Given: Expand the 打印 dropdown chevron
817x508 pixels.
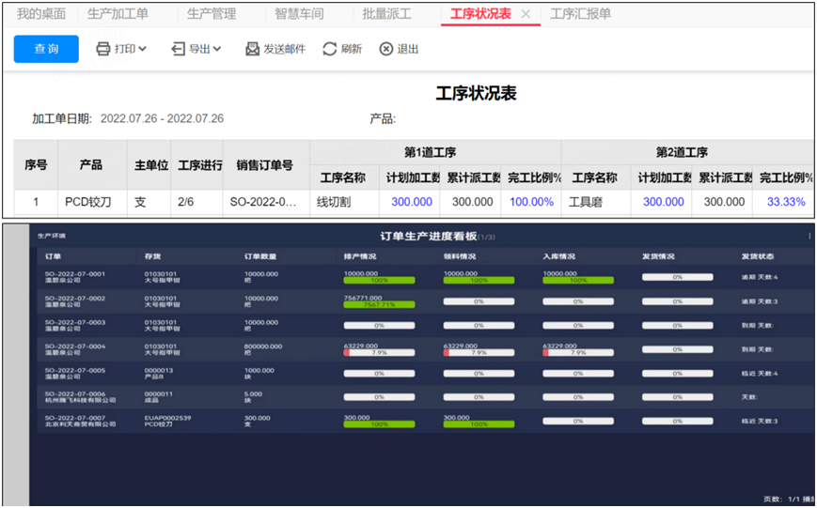Looking at the screenshot, I should [143, 49].
